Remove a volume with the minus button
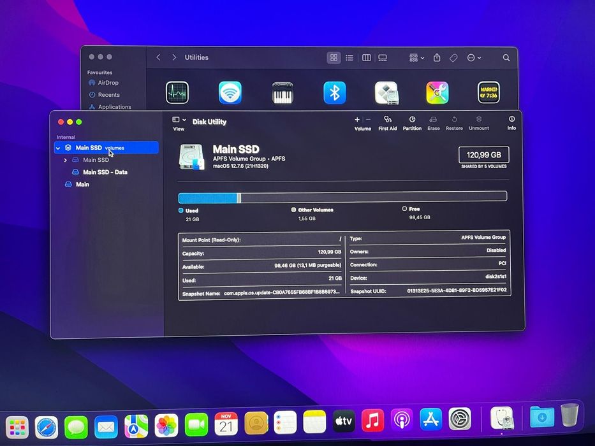This screenshot has width=595, height=446. click(x=368, y=120)
